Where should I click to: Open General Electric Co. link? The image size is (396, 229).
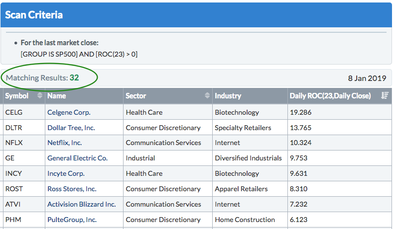(x=77, y=158)
